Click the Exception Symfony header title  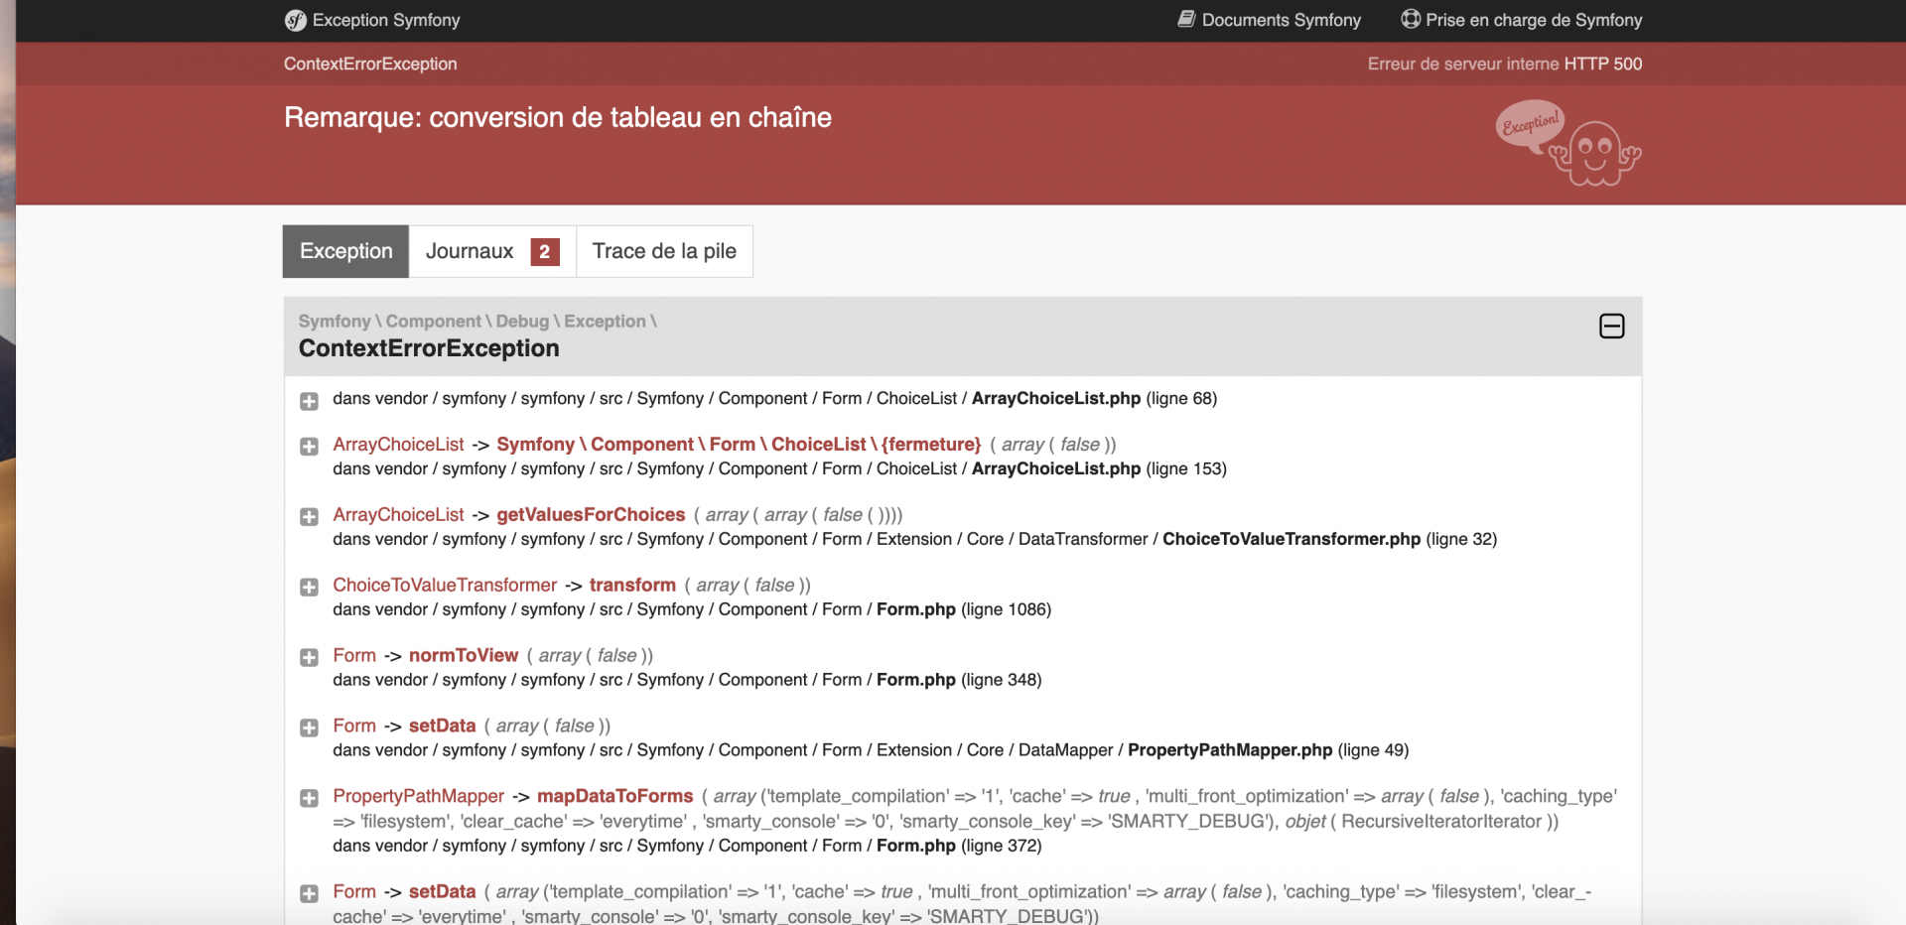click(386, 20)
